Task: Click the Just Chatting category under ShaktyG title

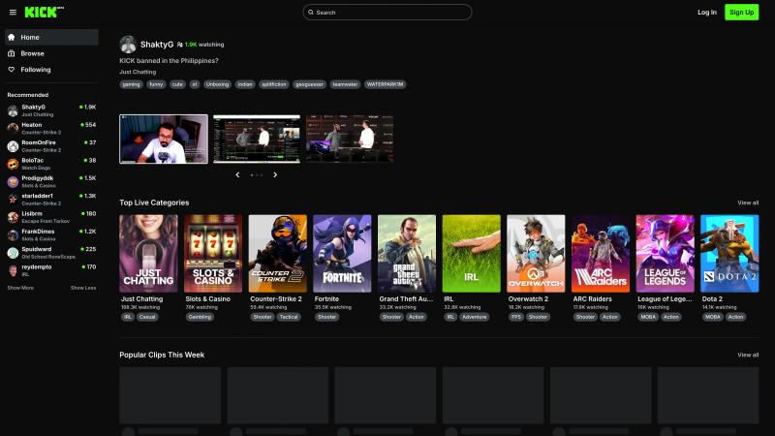Action: (138, 72)
